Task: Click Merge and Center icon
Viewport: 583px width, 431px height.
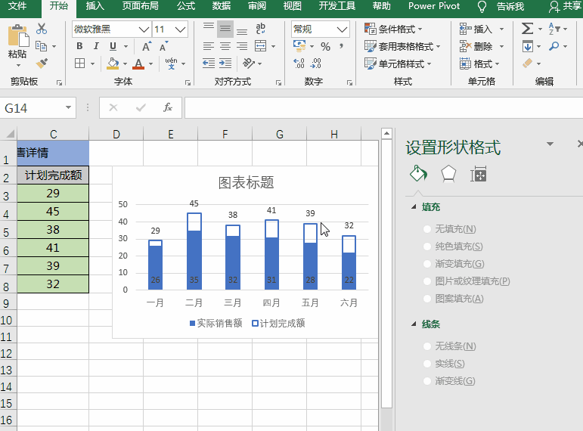Action: pyautogui.click(x=261, y=46)
